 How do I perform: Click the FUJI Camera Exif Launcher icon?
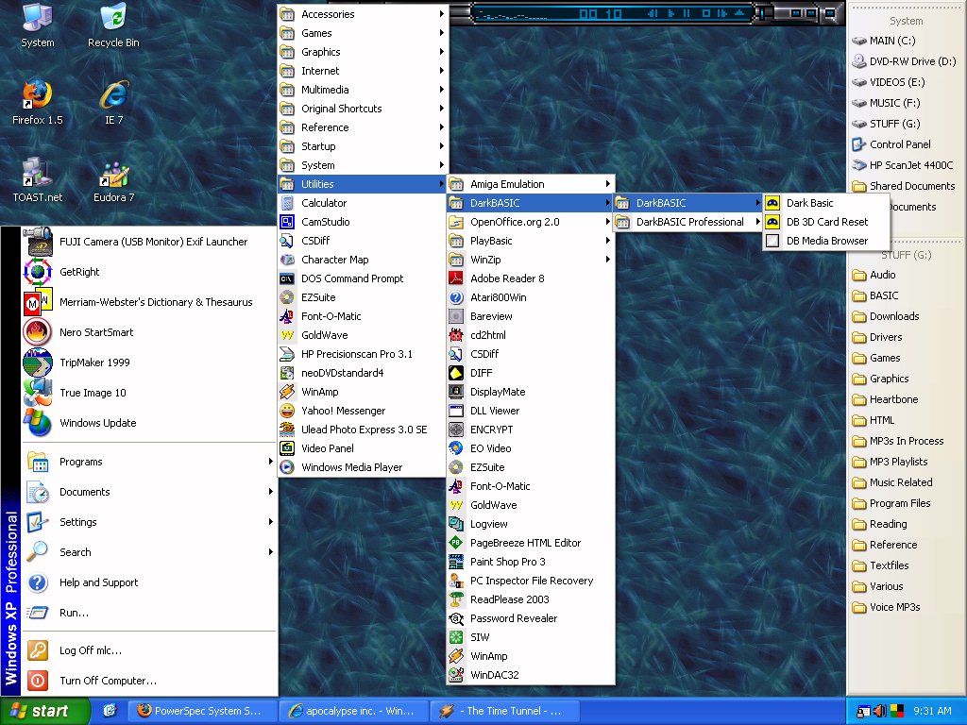38,242
